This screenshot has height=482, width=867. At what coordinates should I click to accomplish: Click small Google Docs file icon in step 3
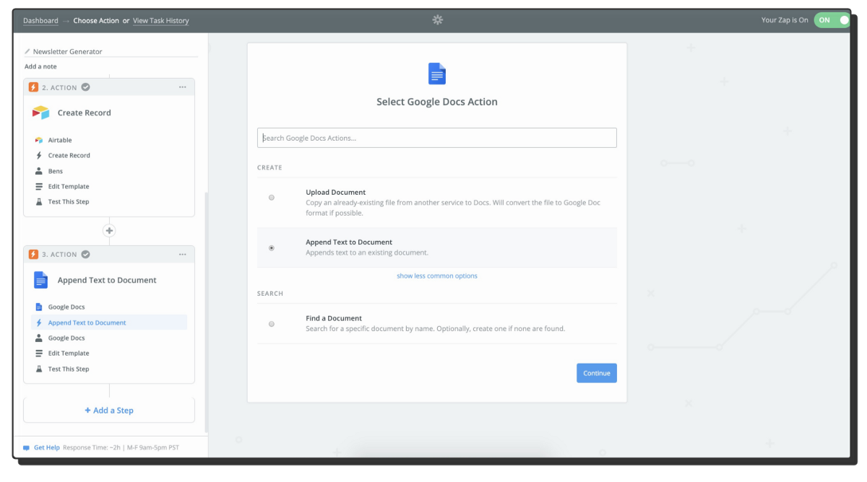[x=39, y=307]
